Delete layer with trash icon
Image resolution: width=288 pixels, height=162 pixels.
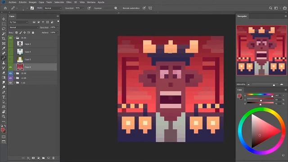54,158
